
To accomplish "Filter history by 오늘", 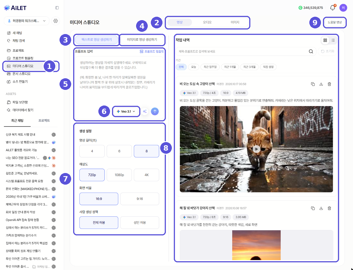I will tap(194, 67).
